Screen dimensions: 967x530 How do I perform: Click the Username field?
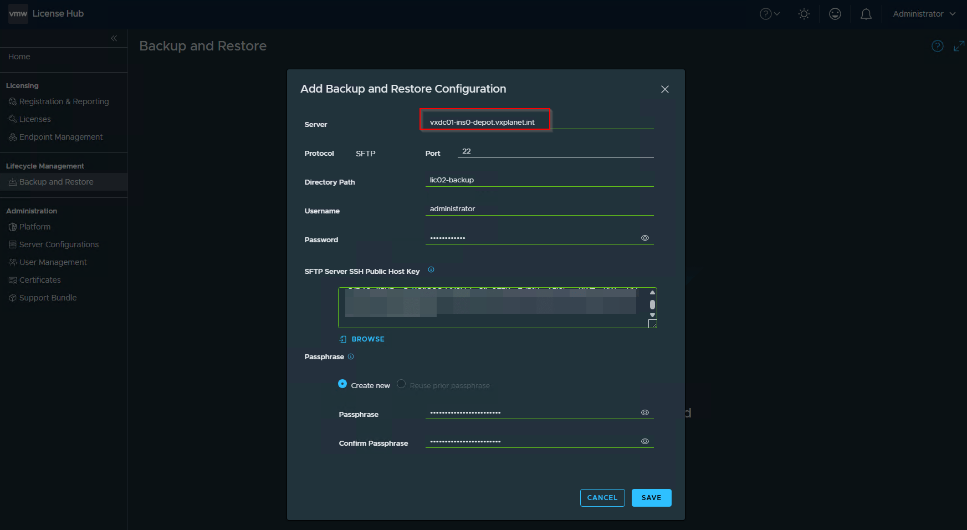pos(539,209)
